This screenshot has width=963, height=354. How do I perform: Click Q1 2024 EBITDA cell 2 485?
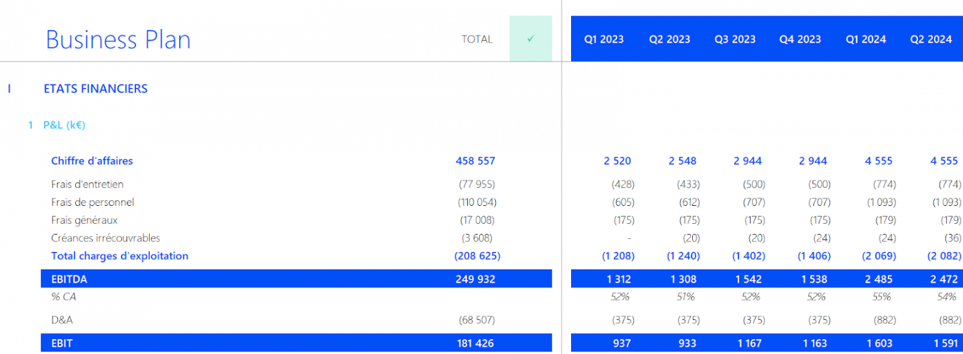click(x=878, y=280)
